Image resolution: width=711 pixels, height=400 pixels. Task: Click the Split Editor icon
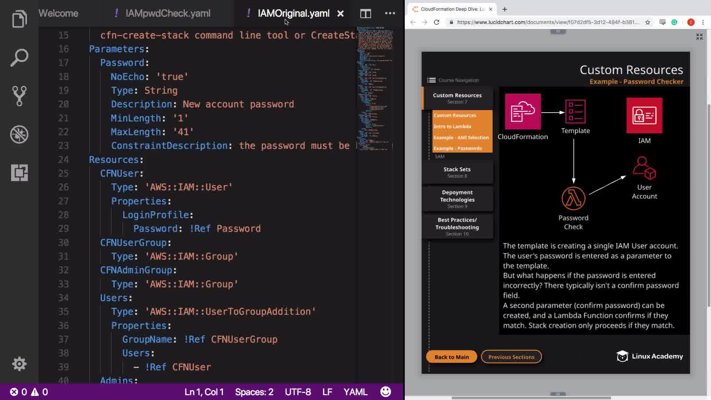tap(365, 14)
